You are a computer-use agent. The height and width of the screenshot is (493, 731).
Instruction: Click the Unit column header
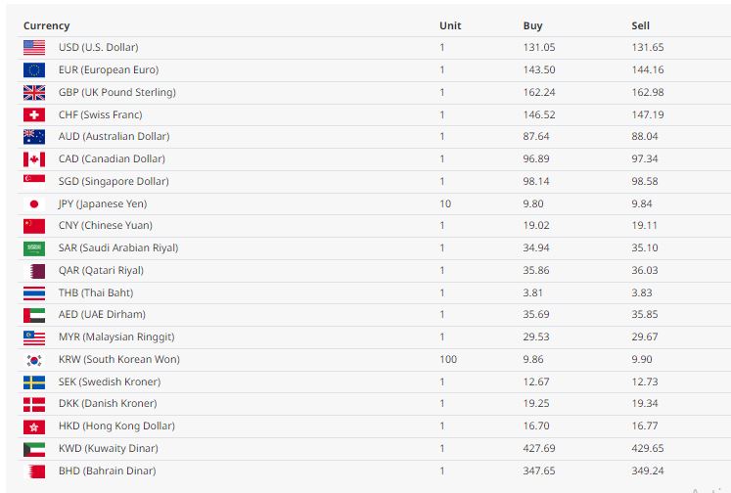(x=450, y=25)
